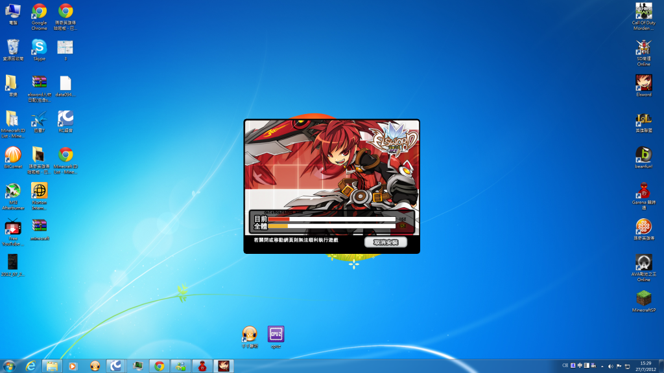This screenshot has height=373, width=664.
Task: Launch BitComet from the desktop
Action: (x=13, y=155)
